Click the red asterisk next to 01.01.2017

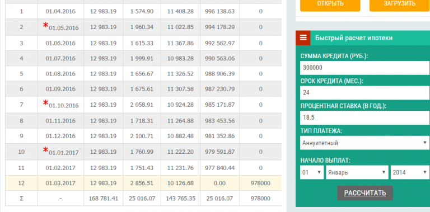[45, 150]
